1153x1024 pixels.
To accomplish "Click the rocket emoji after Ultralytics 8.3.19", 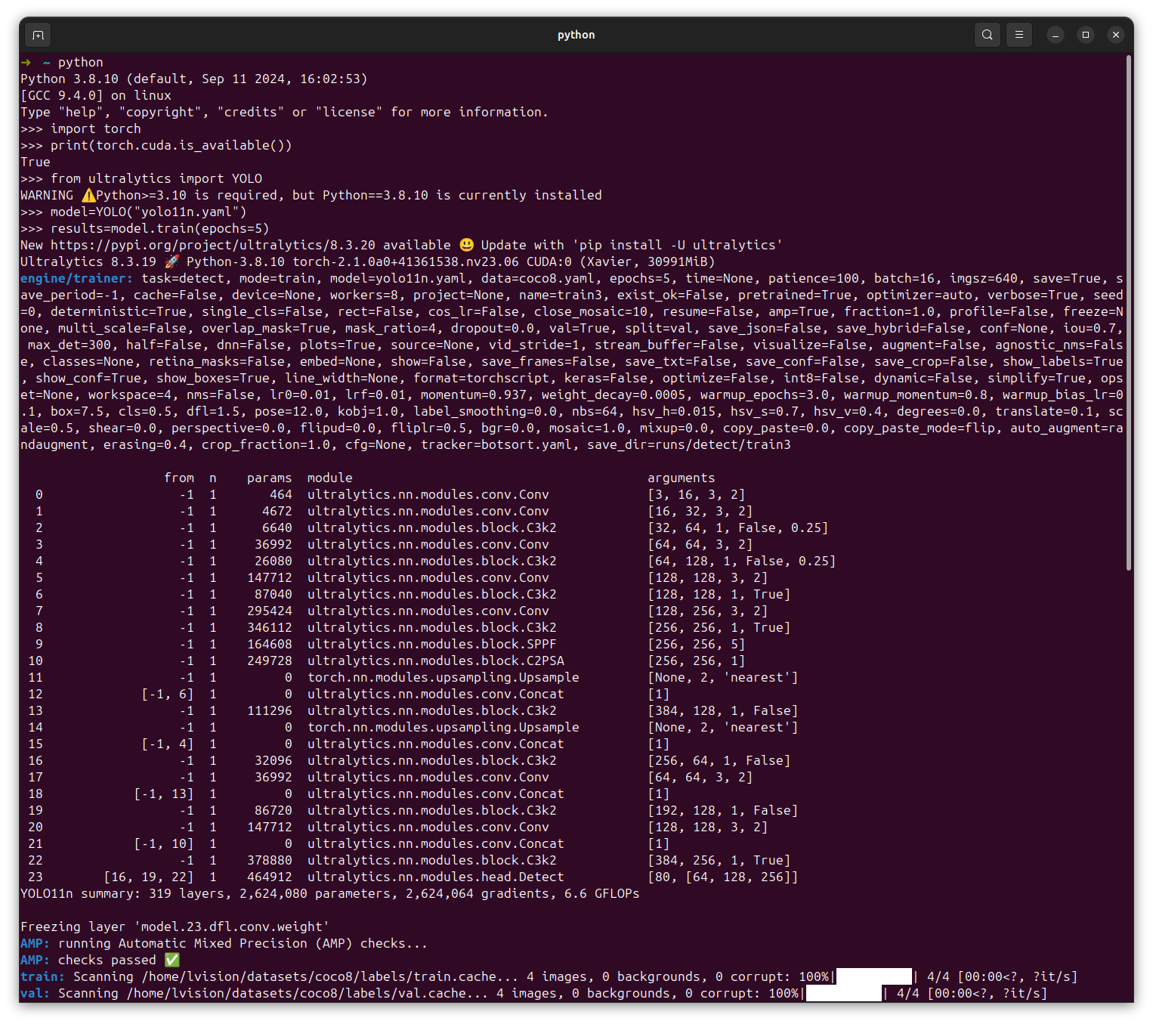I will tap(172, 261).
